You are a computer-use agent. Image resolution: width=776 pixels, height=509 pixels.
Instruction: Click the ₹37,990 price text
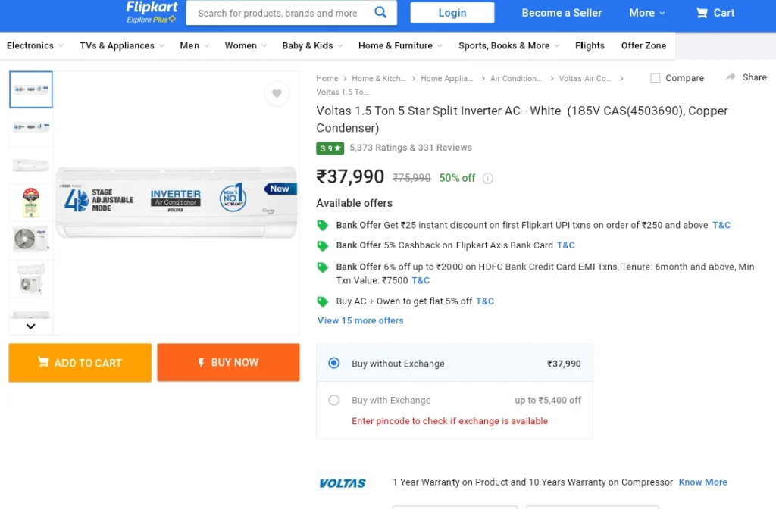pyautogui.click(x=350, y=176)
